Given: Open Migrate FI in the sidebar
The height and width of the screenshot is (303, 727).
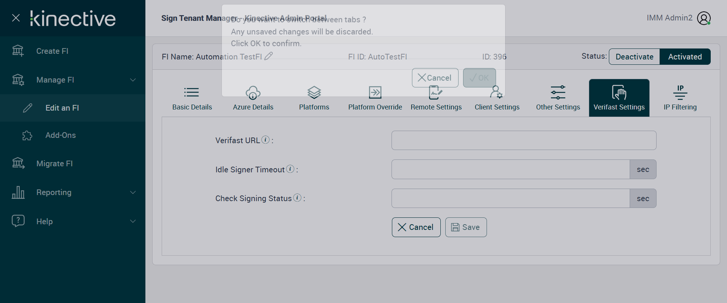Looking at the screenshot, I should coord(73,164).
